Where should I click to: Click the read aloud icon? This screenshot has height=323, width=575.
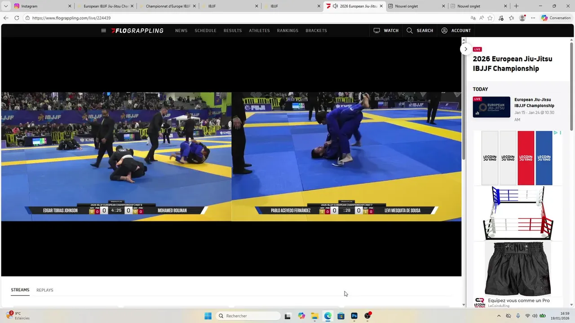pyautogui.click(x=482, y=18)
